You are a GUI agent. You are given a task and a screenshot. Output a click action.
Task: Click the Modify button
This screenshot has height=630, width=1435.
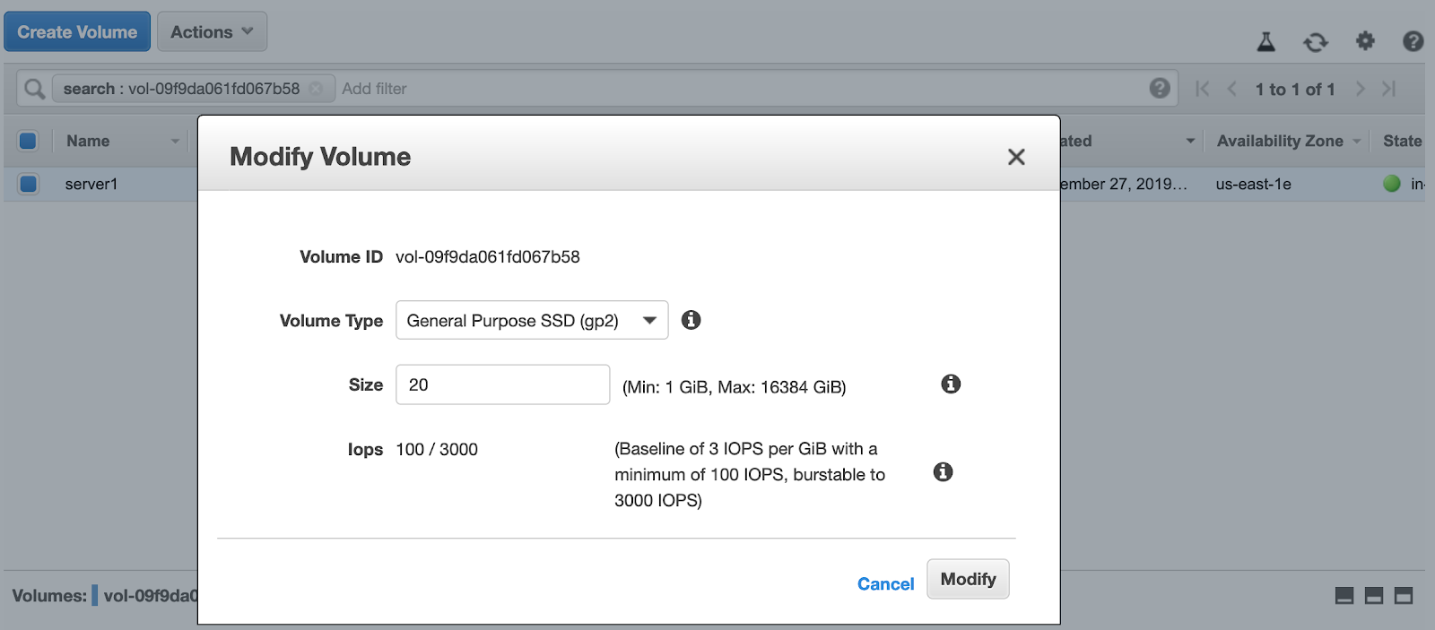pos(968,579)
